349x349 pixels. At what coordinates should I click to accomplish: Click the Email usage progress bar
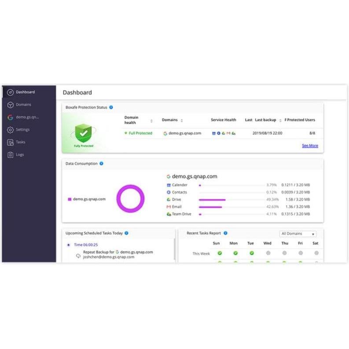(x=231, y=207)
